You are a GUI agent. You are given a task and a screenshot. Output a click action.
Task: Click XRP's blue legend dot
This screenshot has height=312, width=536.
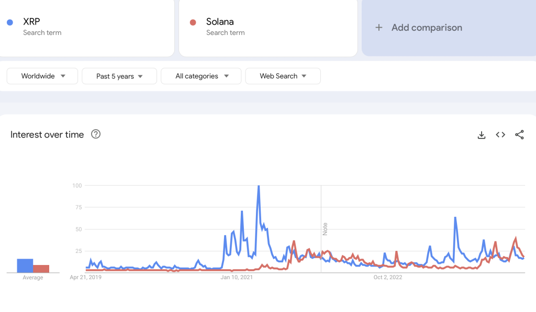tap(9, 22)
